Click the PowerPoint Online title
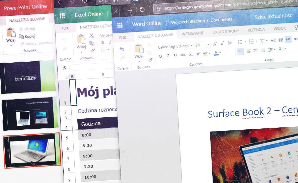 [25, 7]
